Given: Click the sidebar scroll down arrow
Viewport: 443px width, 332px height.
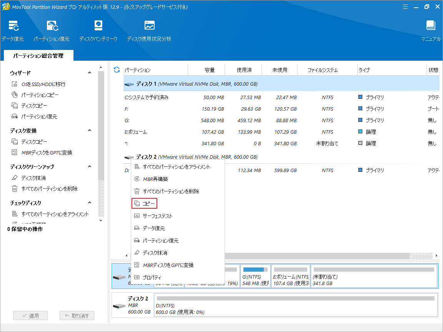Looking at the screenshot, I should click(101, 221).
